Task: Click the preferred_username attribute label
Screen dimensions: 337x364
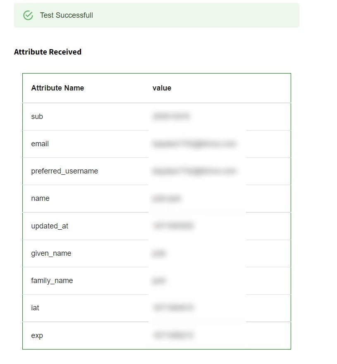Action: click(x=65, y=171)
